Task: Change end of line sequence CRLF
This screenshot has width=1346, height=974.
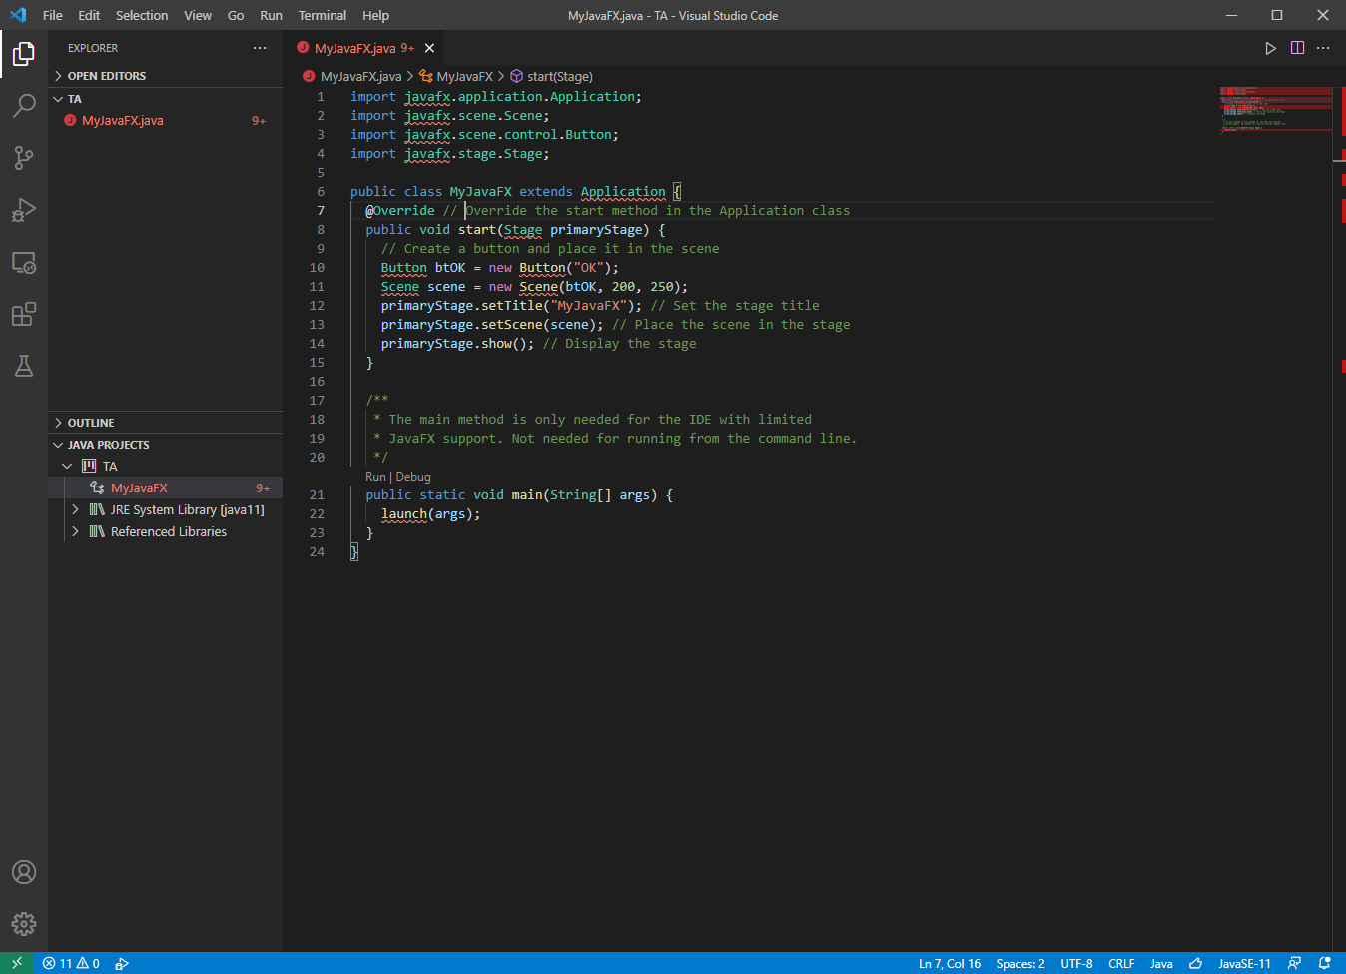Action: coord(1121,963)
